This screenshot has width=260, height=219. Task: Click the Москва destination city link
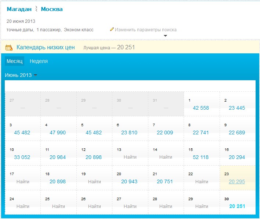click(52, 9)
